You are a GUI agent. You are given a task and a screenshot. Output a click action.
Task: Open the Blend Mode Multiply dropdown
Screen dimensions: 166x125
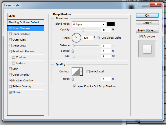tap(89, 24)
